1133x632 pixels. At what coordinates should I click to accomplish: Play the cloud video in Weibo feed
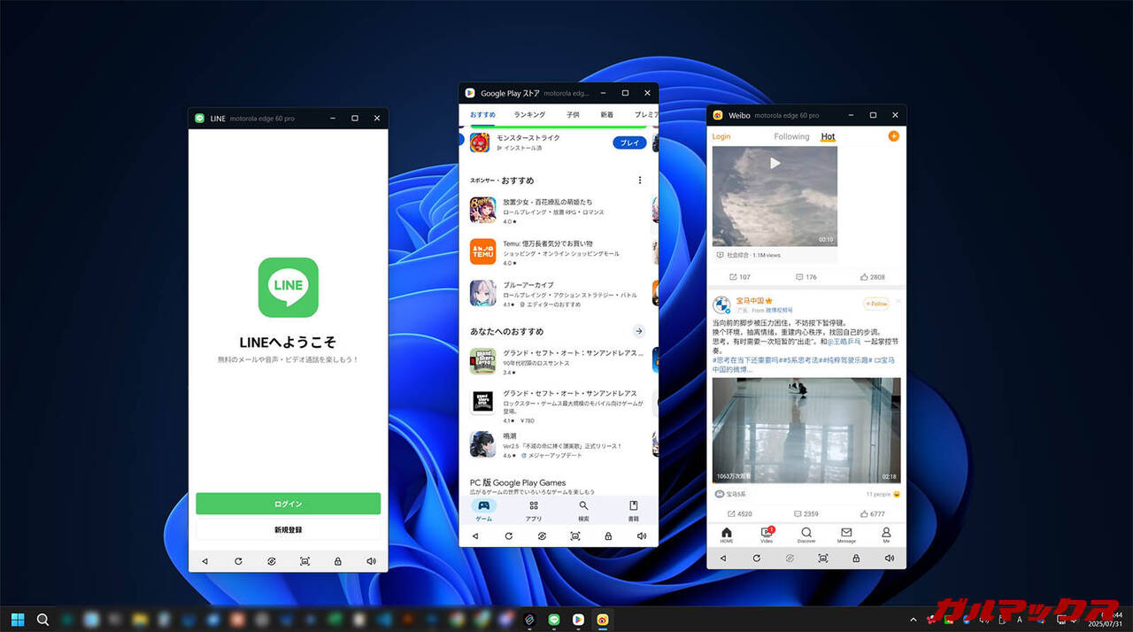coord(775,163)
